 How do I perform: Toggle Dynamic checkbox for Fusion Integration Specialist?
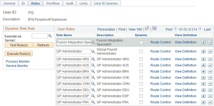tap(141, 42)
